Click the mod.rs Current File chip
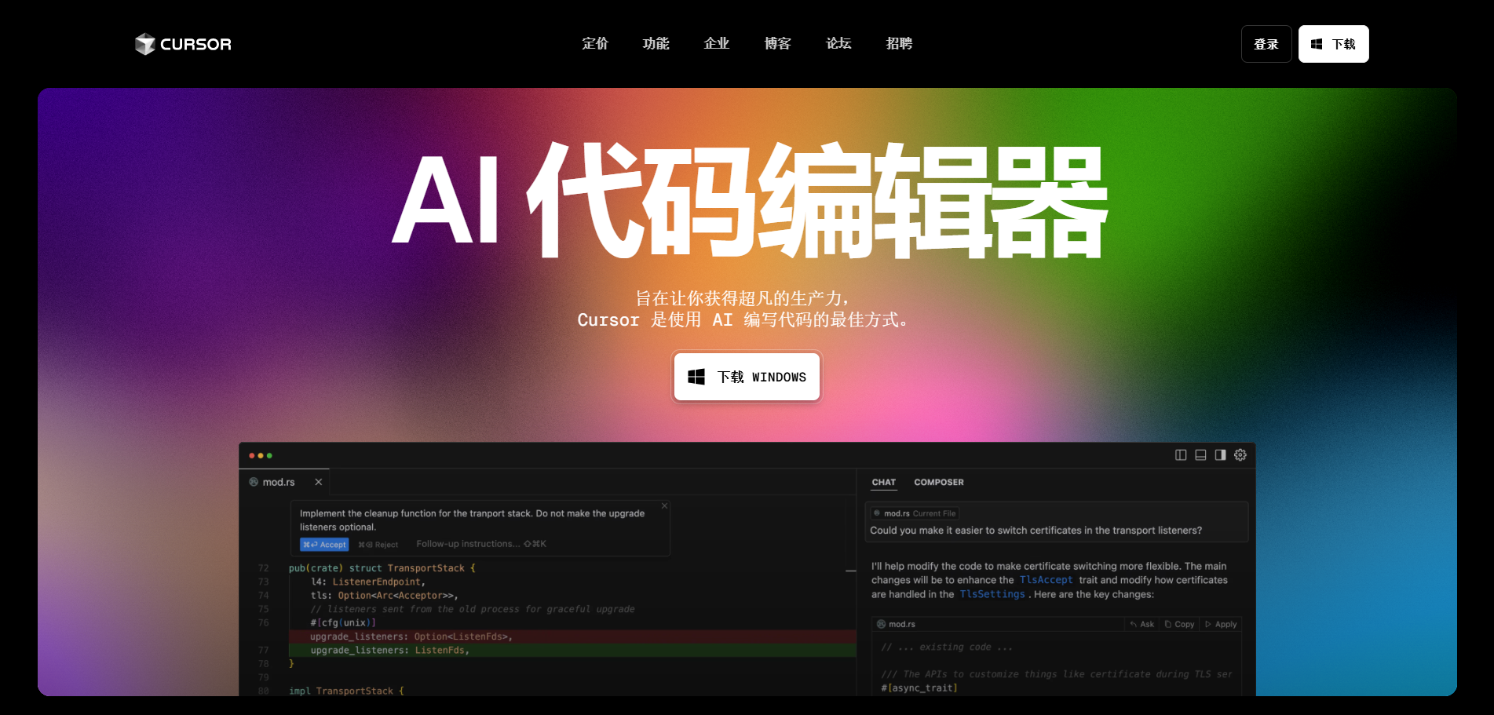Screen dimensions: 1494x715 [915, 513]
